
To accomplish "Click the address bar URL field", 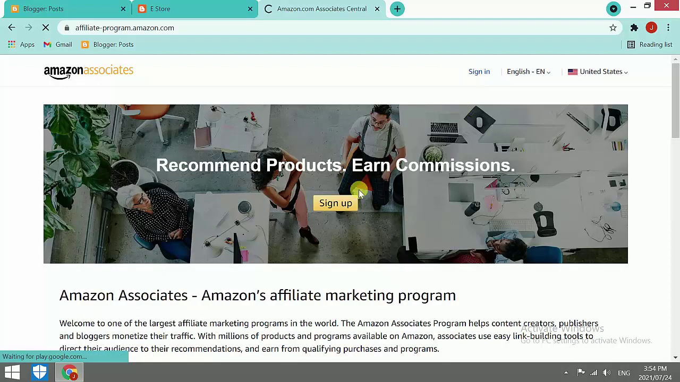I will (x=340, y=28).
